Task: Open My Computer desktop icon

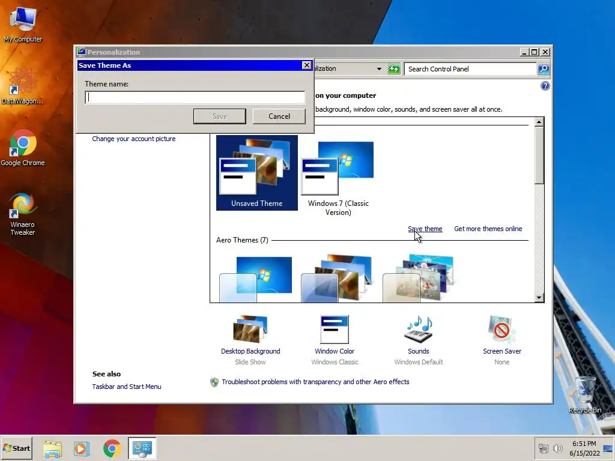Action: (23, 24)
